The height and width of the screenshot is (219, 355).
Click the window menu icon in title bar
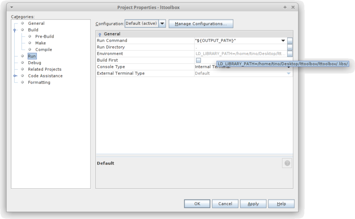coord(12,8)
